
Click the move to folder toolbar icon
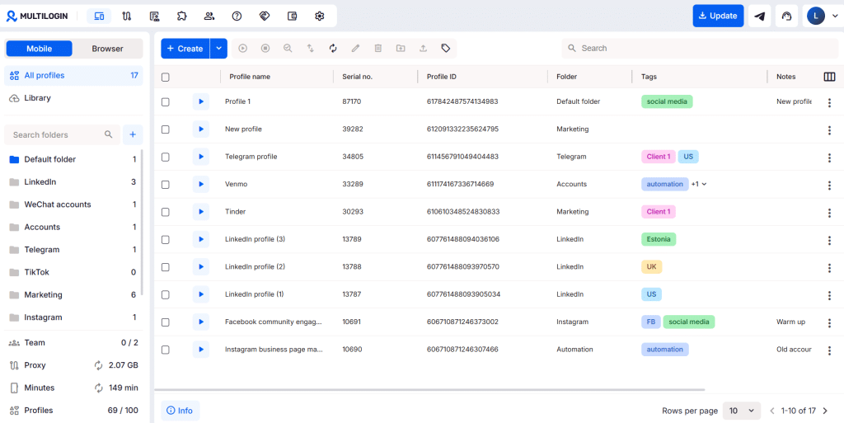point(401,49)
